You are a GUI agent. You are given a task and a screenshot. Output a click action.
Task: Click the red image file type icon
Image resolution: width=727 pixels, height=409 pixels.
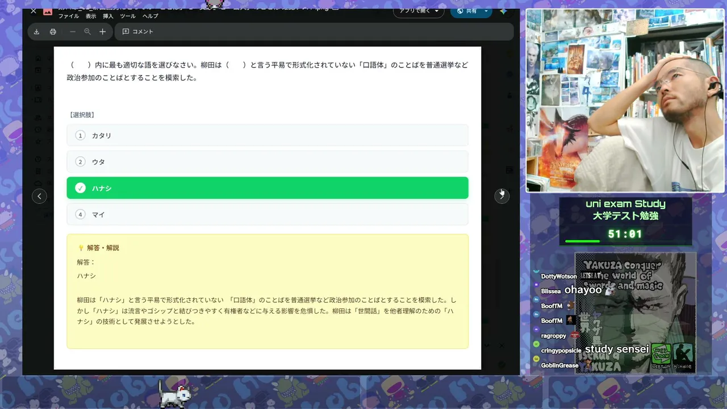click(48, 11)
